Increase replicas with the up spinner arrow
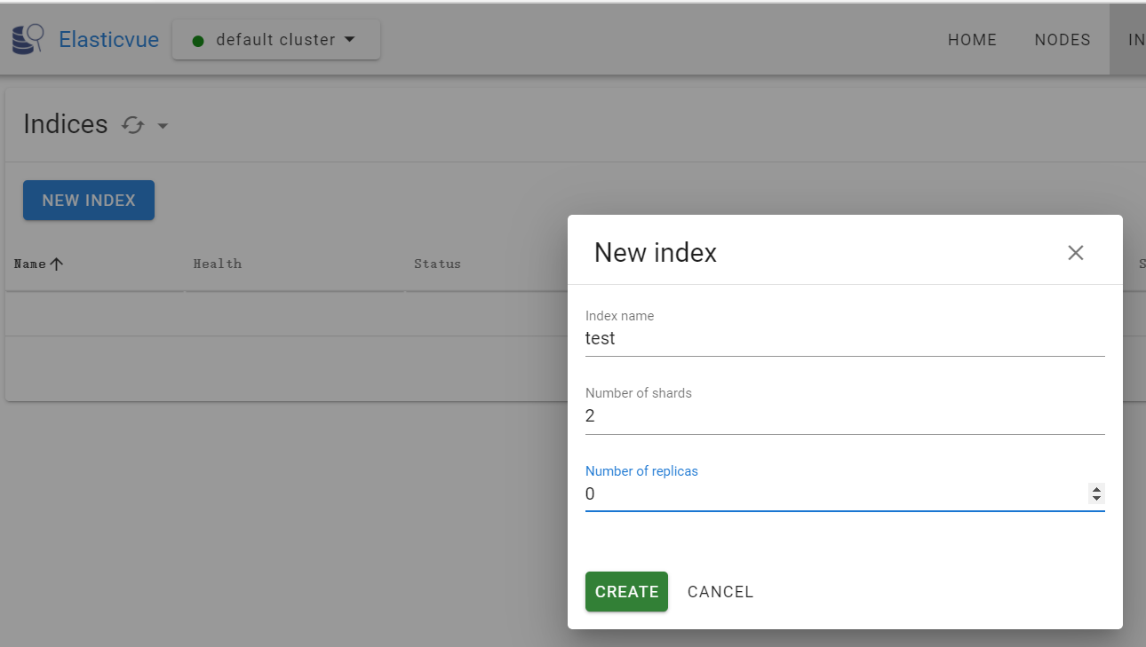This screenshot has width=1146, height=647. (1097, 489)
